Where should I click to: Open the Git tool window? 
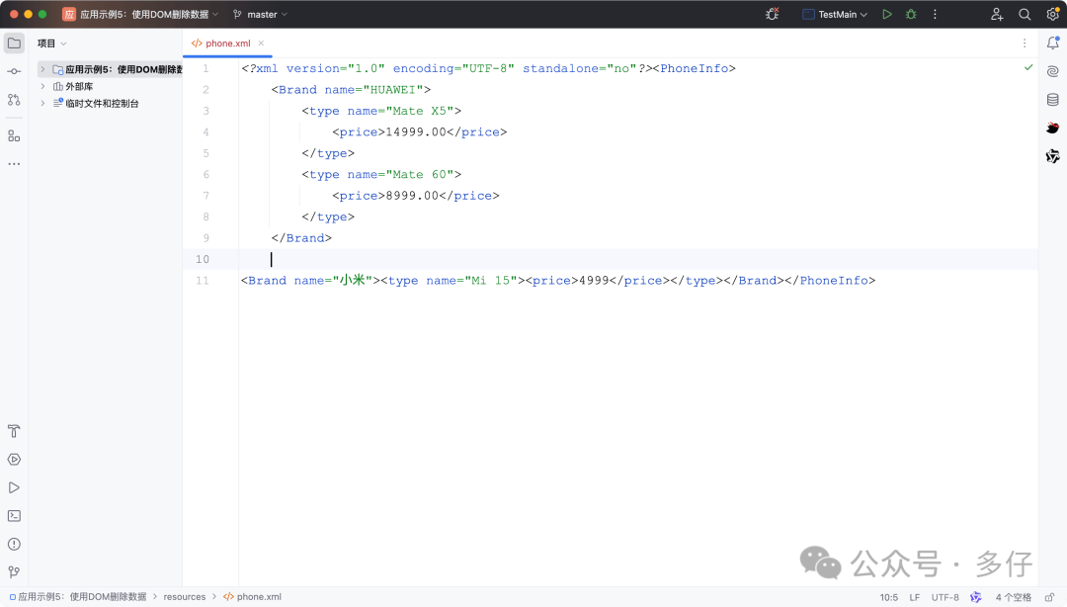[14, 572]
